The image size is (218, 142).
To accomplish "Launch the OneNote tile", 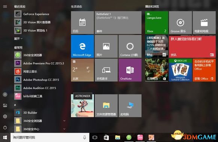I will coord(130,70).
